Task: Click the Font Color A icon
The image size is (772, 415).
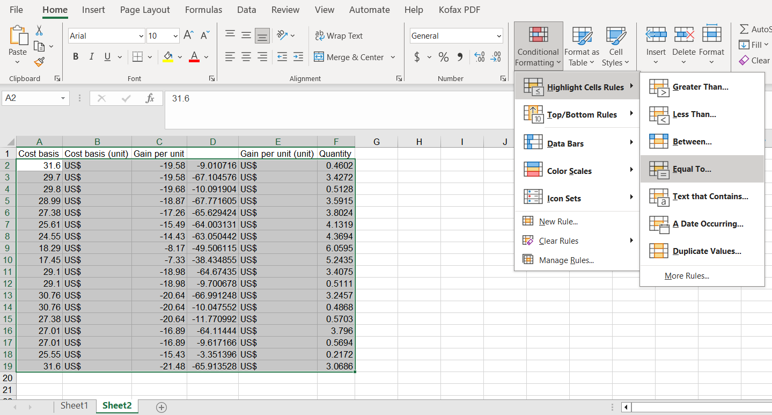Action: click(194, 57)
